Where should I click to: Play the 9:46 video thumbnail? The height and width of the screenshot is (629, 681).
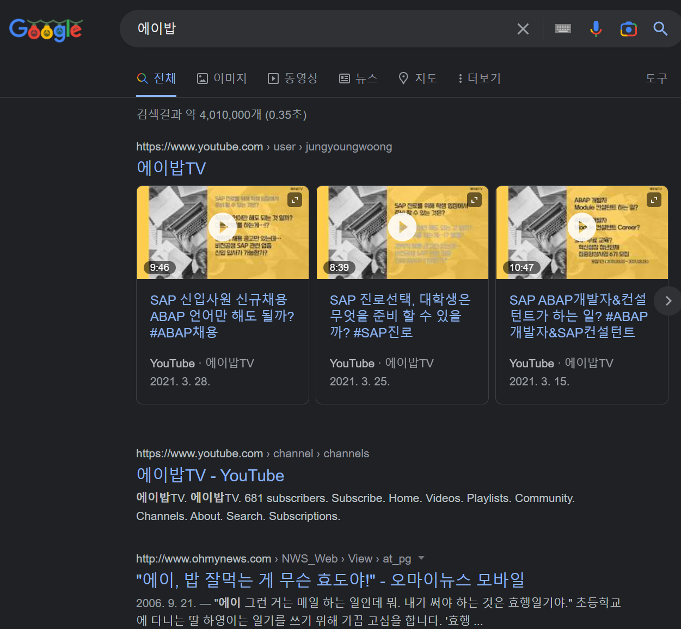pyautogui.click(x=223, y=233)
